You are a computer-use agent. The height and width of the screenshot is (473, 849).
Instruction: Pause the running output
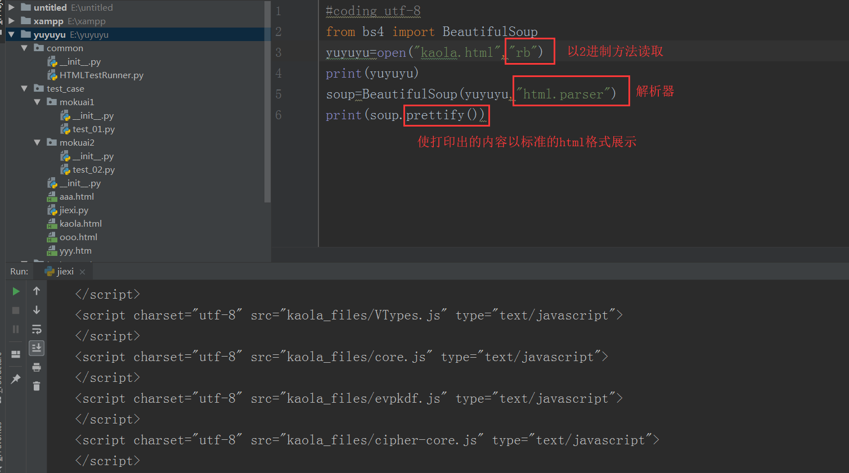16,329
